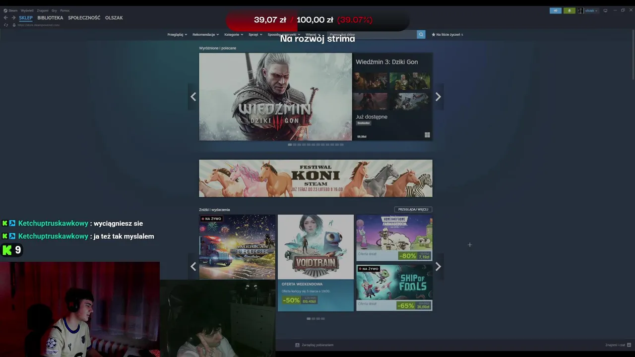635x357 pixels.
Task: Select the top-right Wiedźmin screenshot thumbnail
Action: (409, 81)
